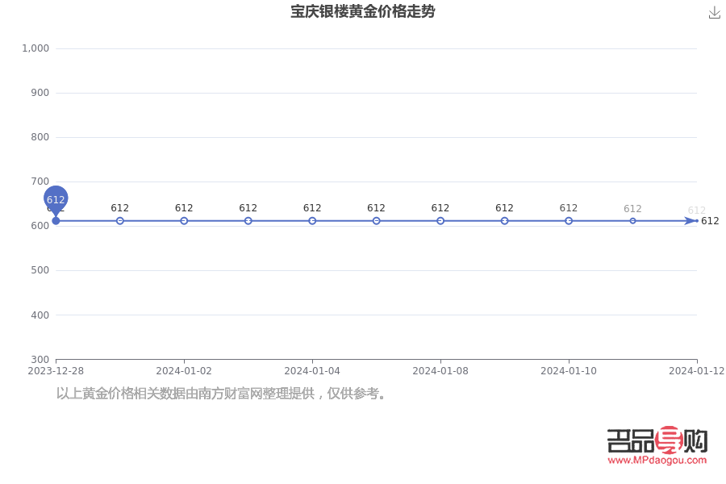Click the 612 label above 2024-01-02
Image resolution: width=726 pixels, height=484 pixels.
click(x=184, y=207)
